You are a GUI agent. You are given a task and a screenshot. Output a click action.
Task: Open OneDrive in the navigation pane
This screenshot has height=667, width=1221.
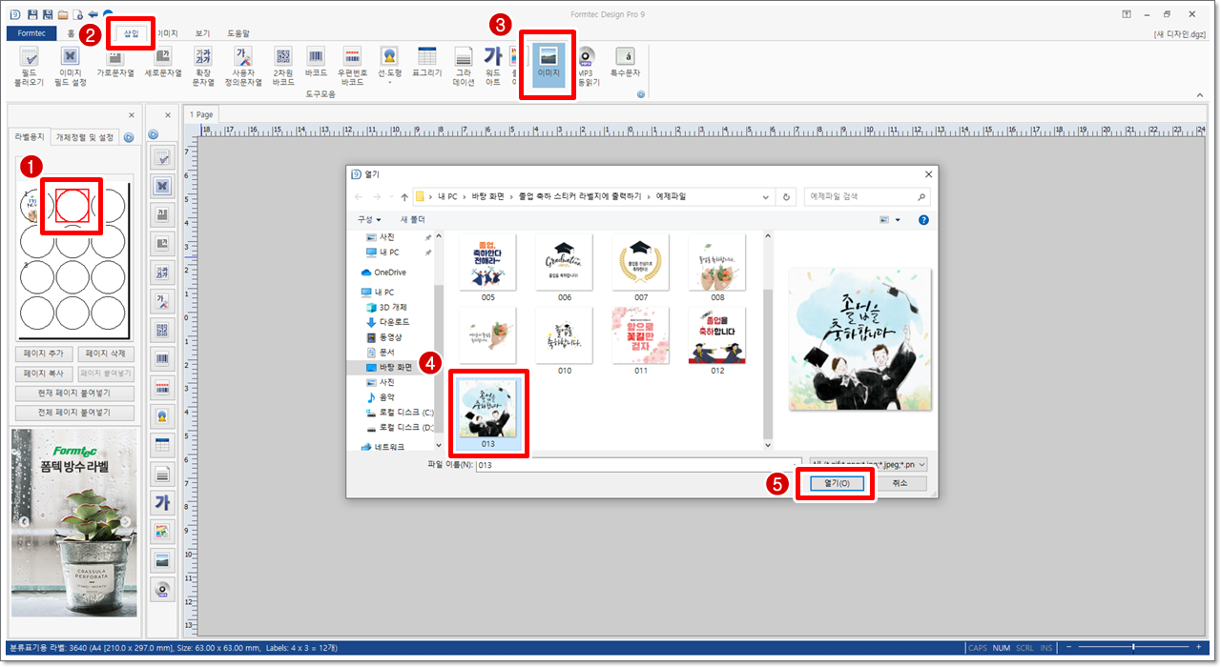383,273
